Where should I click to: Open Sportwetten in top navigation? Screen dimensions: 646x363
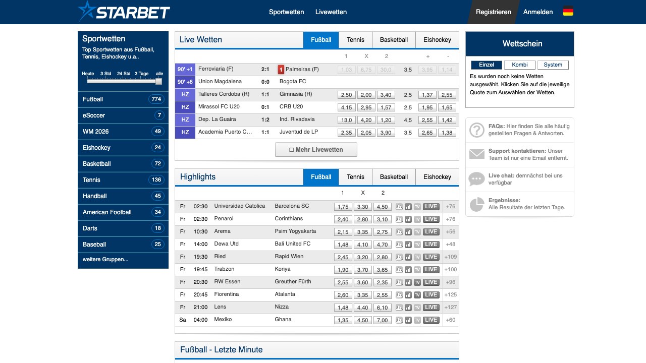pos(286,12)
